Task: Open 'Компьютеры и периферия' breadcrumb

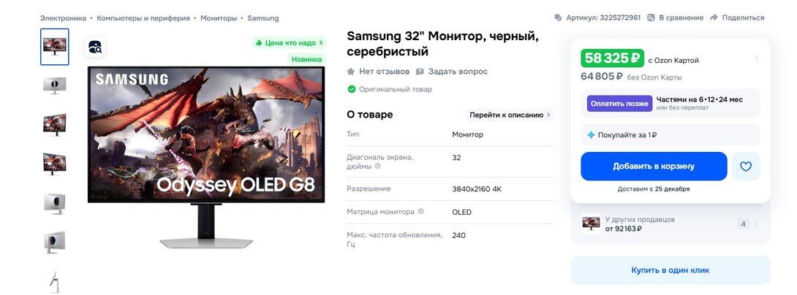Action: (x=143, y=18)
